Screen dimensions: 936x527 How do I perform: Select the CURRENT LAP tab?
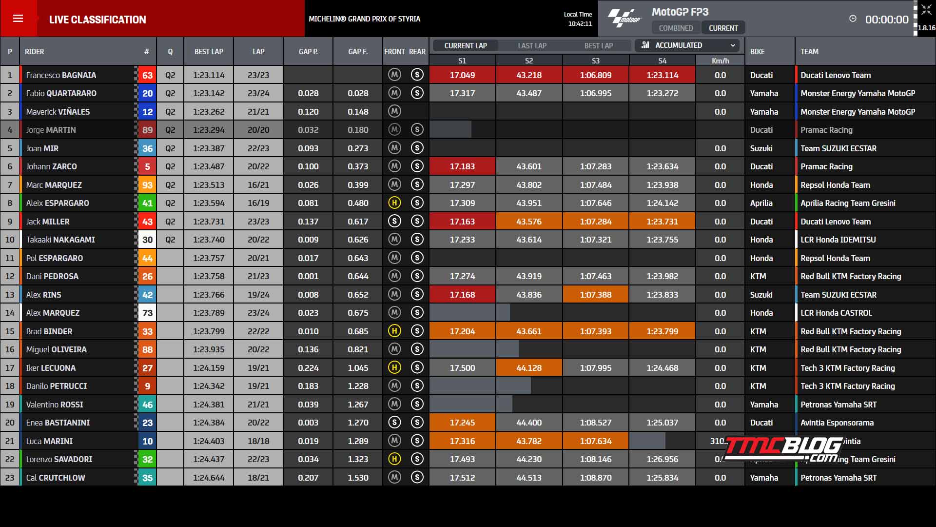point(466,45)
